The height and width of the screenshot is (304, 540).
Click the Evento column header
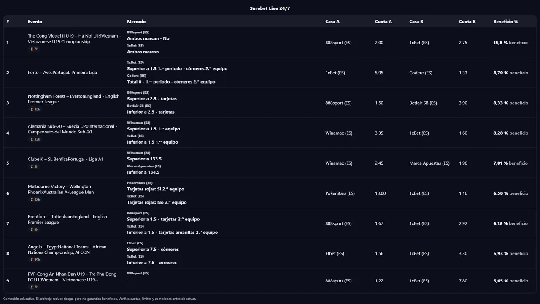pos(35,22)
